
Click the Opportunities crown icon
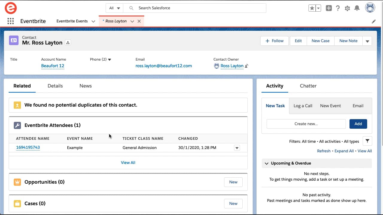tap(17, 182)
